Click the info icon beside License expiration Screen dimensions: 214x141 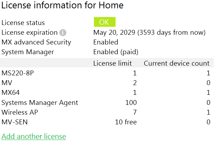(x=63, y=33)
